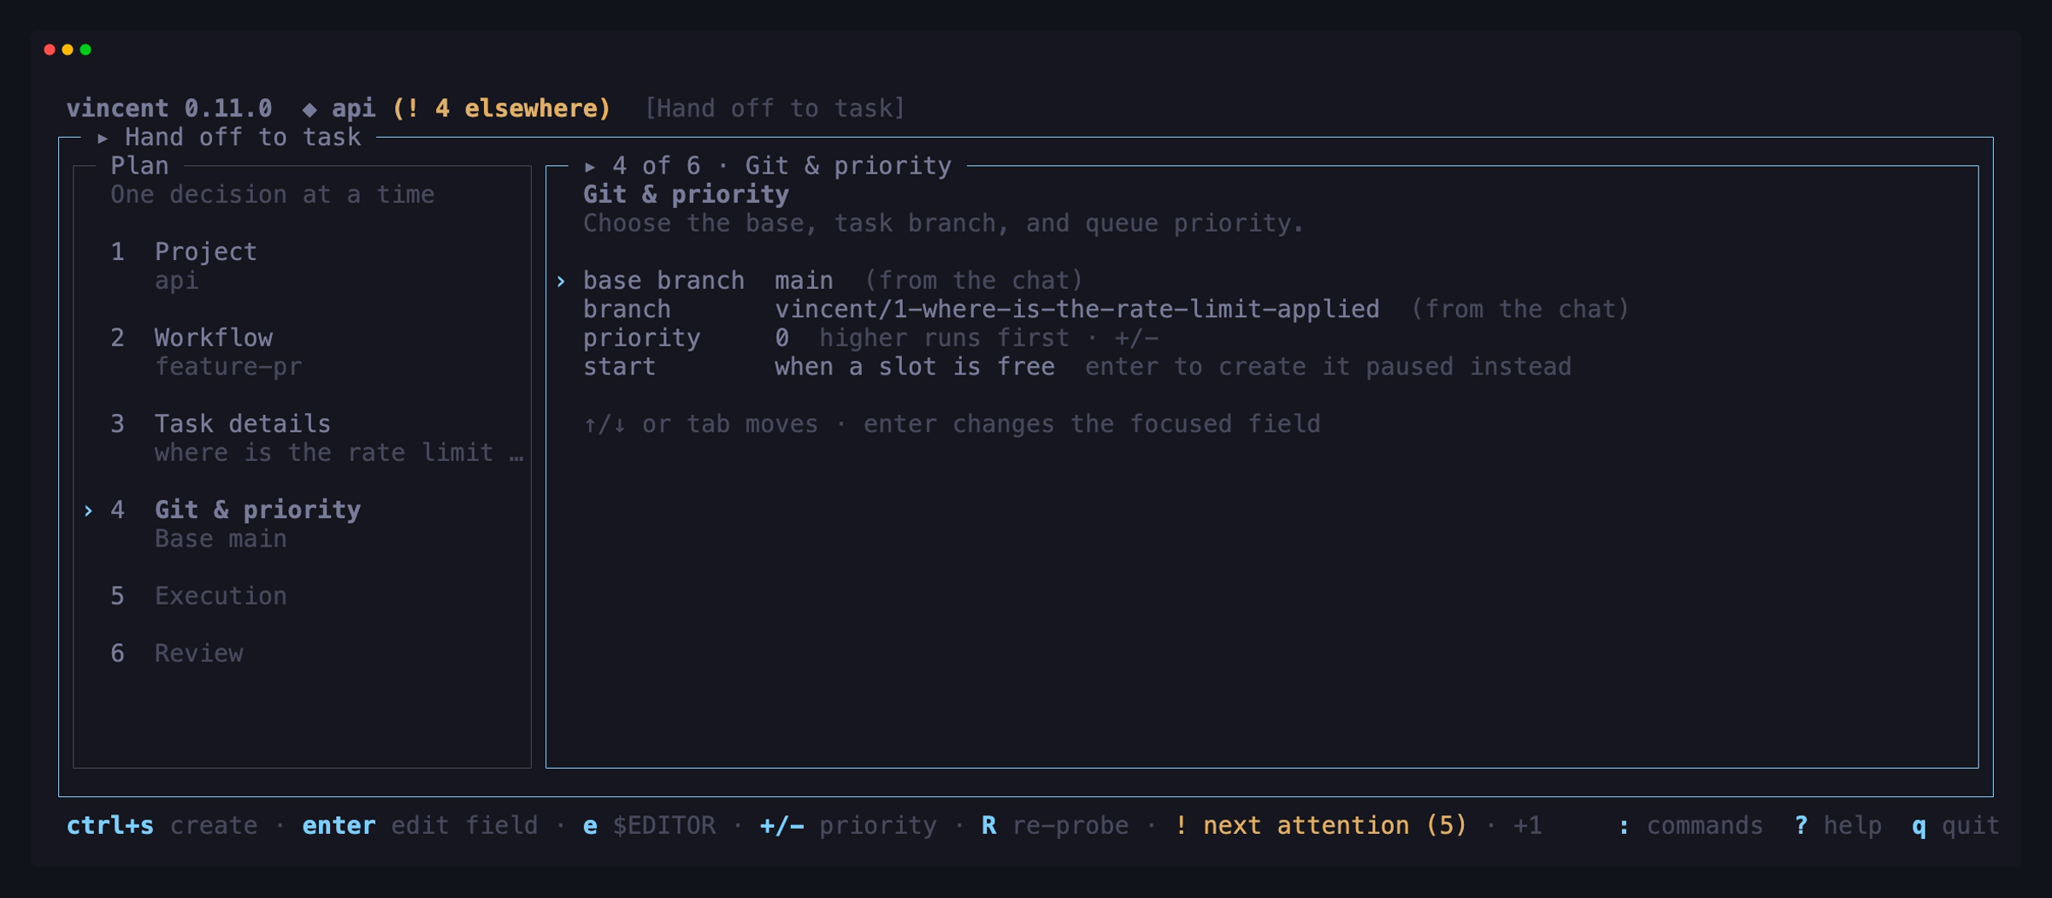Viewport: 2052px width, 898px height.
Task: Click enter edit field in footer
Action: [x=420, y=825]
